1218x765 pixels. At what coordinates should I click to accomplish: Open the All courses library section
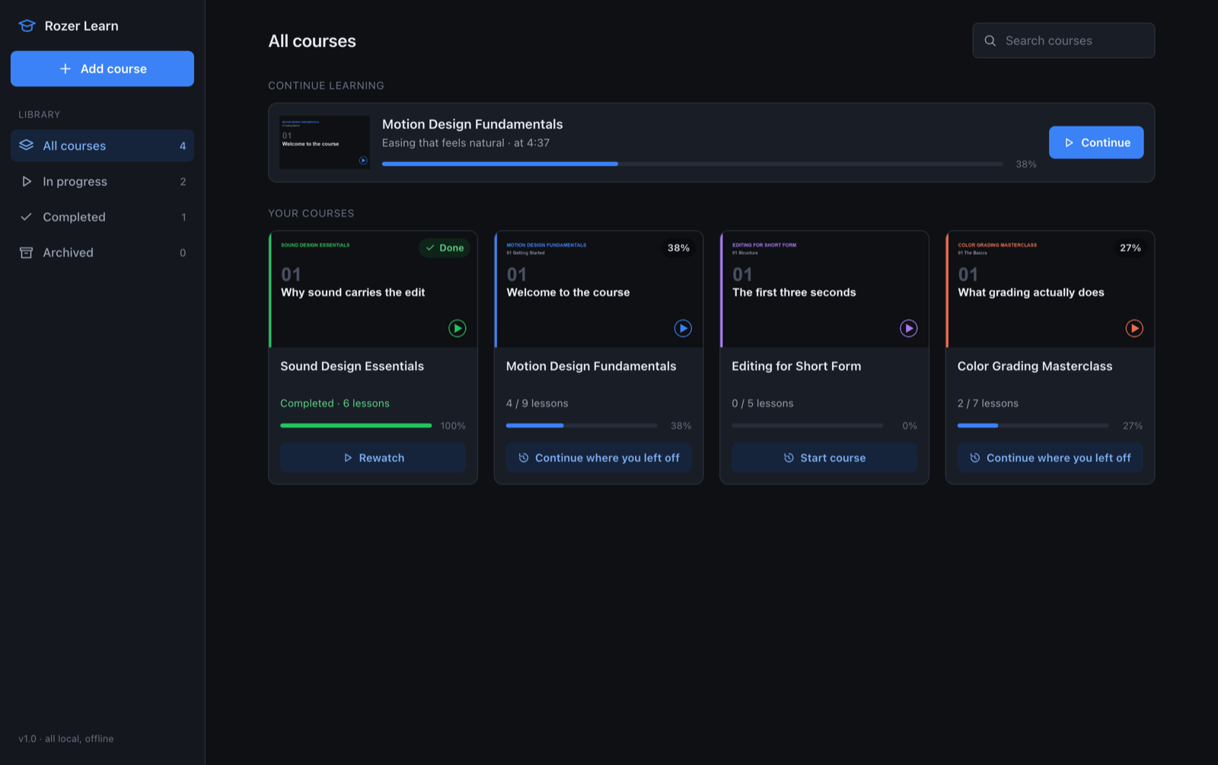click(102, 145)
